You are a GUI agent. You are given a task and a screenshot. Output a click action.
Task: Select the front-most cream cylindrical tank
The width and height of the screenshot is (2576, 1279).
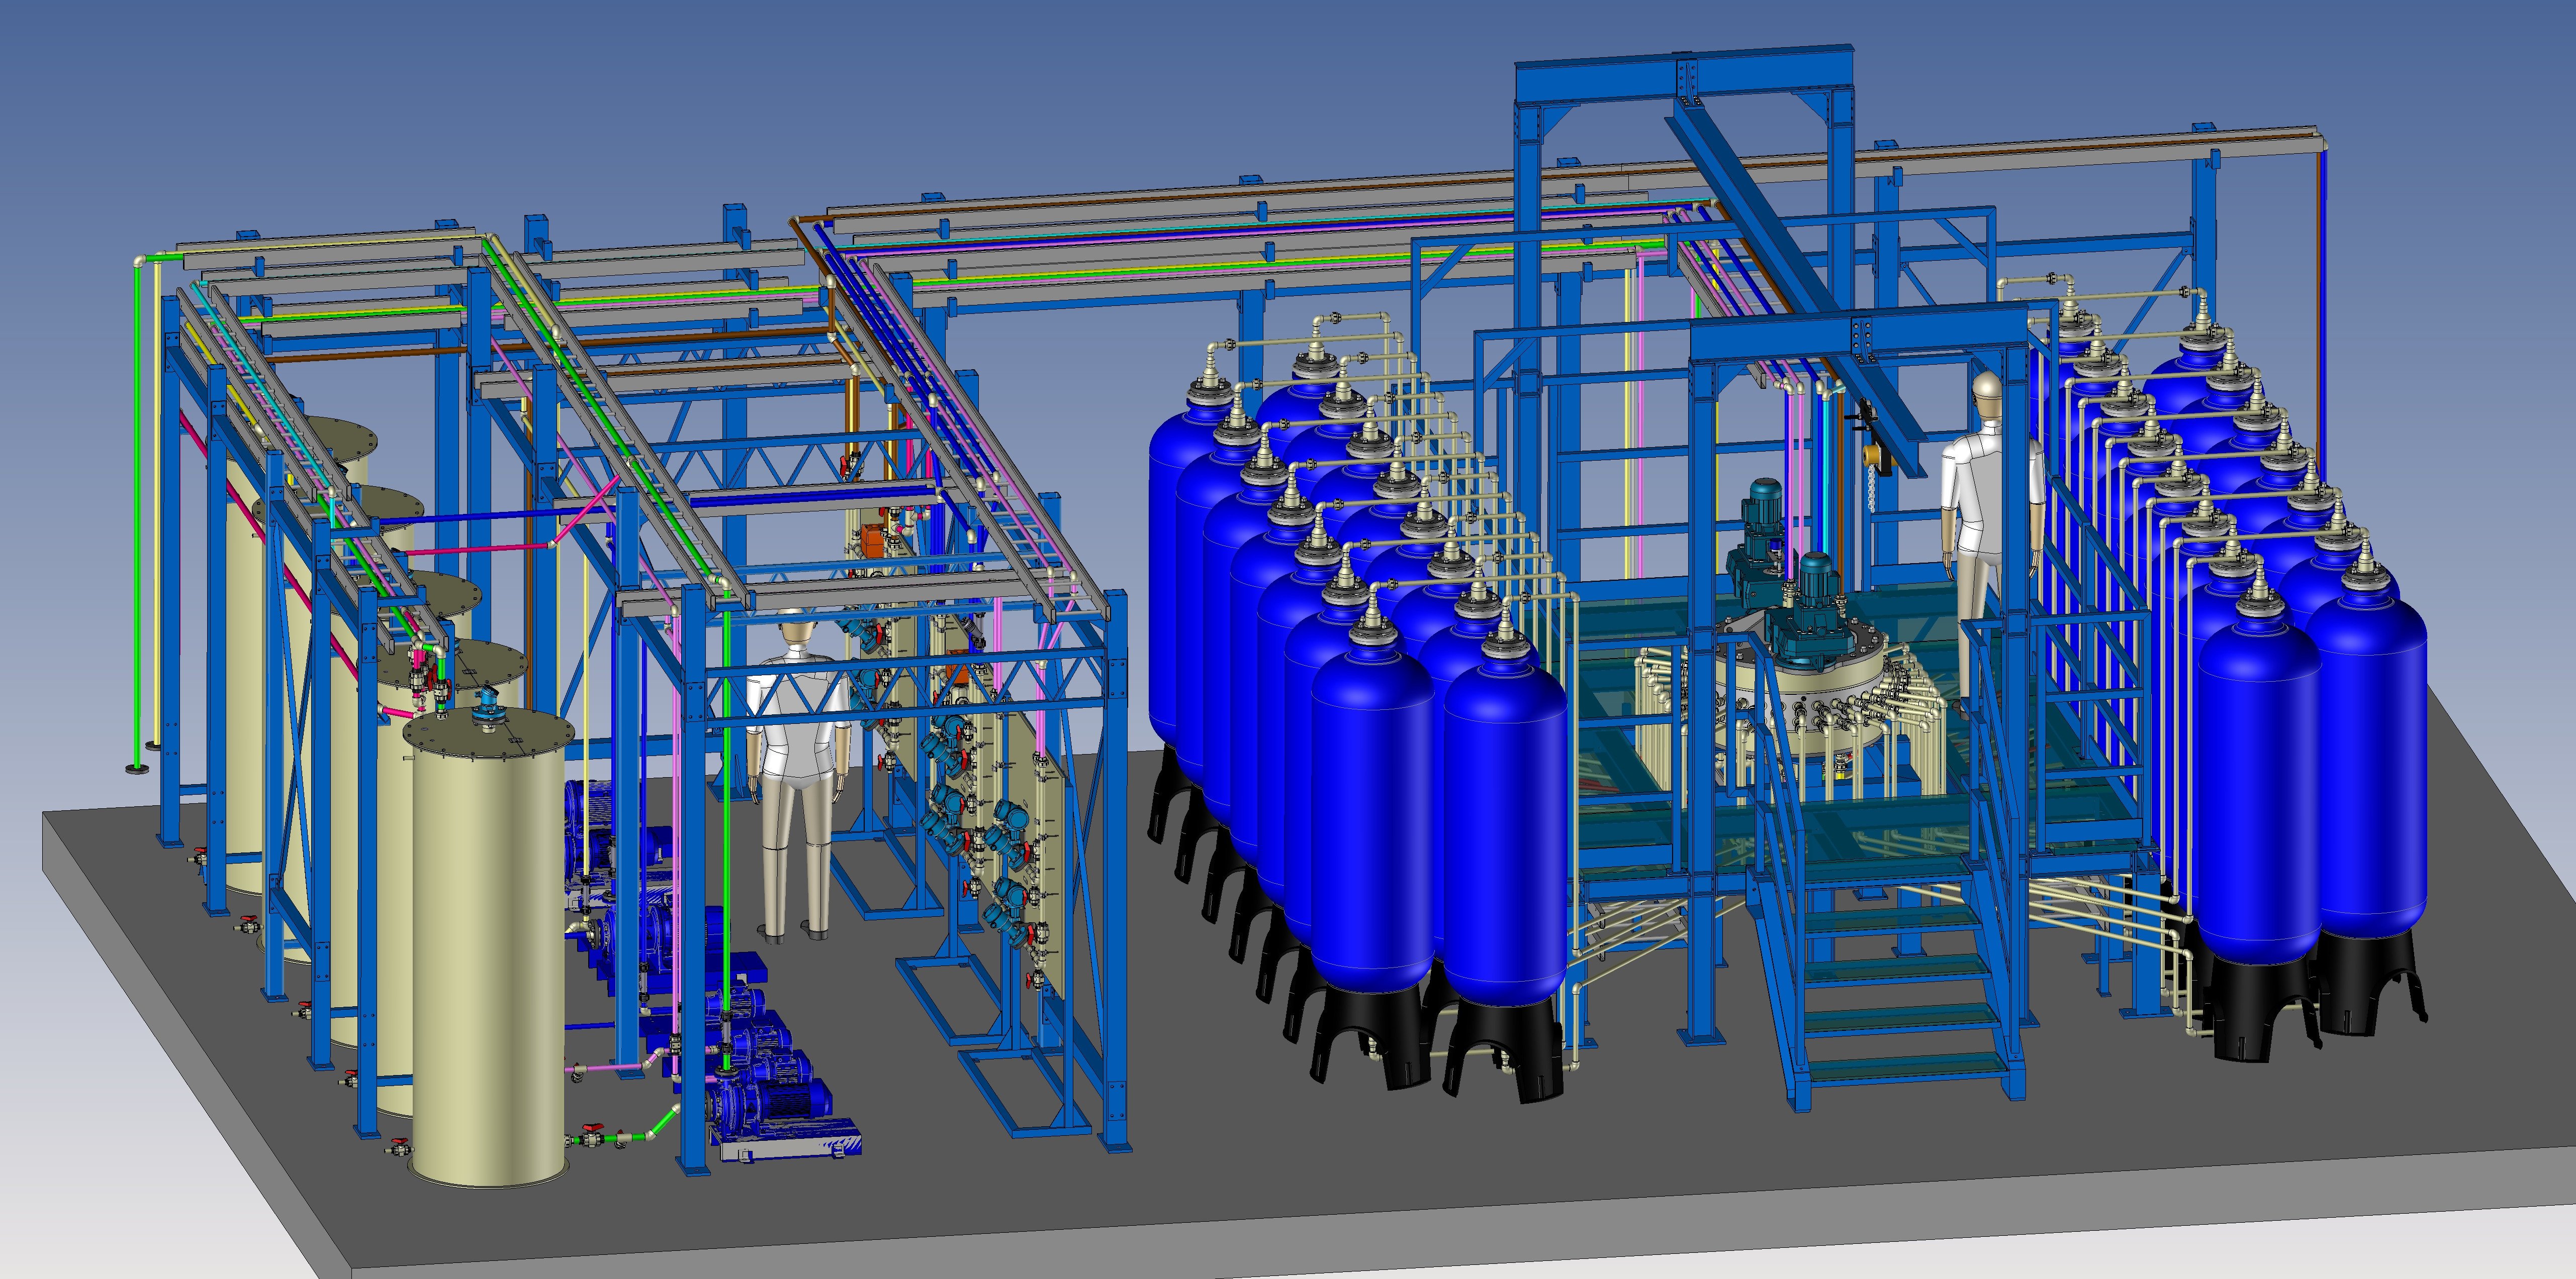pyautogui.click(x=487, y=949)
